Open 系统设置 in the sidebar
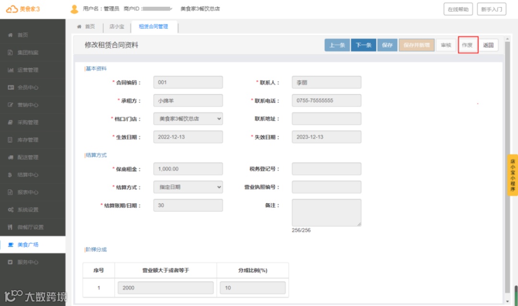 (33, 210)
